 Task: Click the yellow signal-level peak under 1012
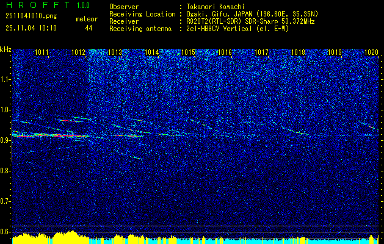(x=71, y=237)
